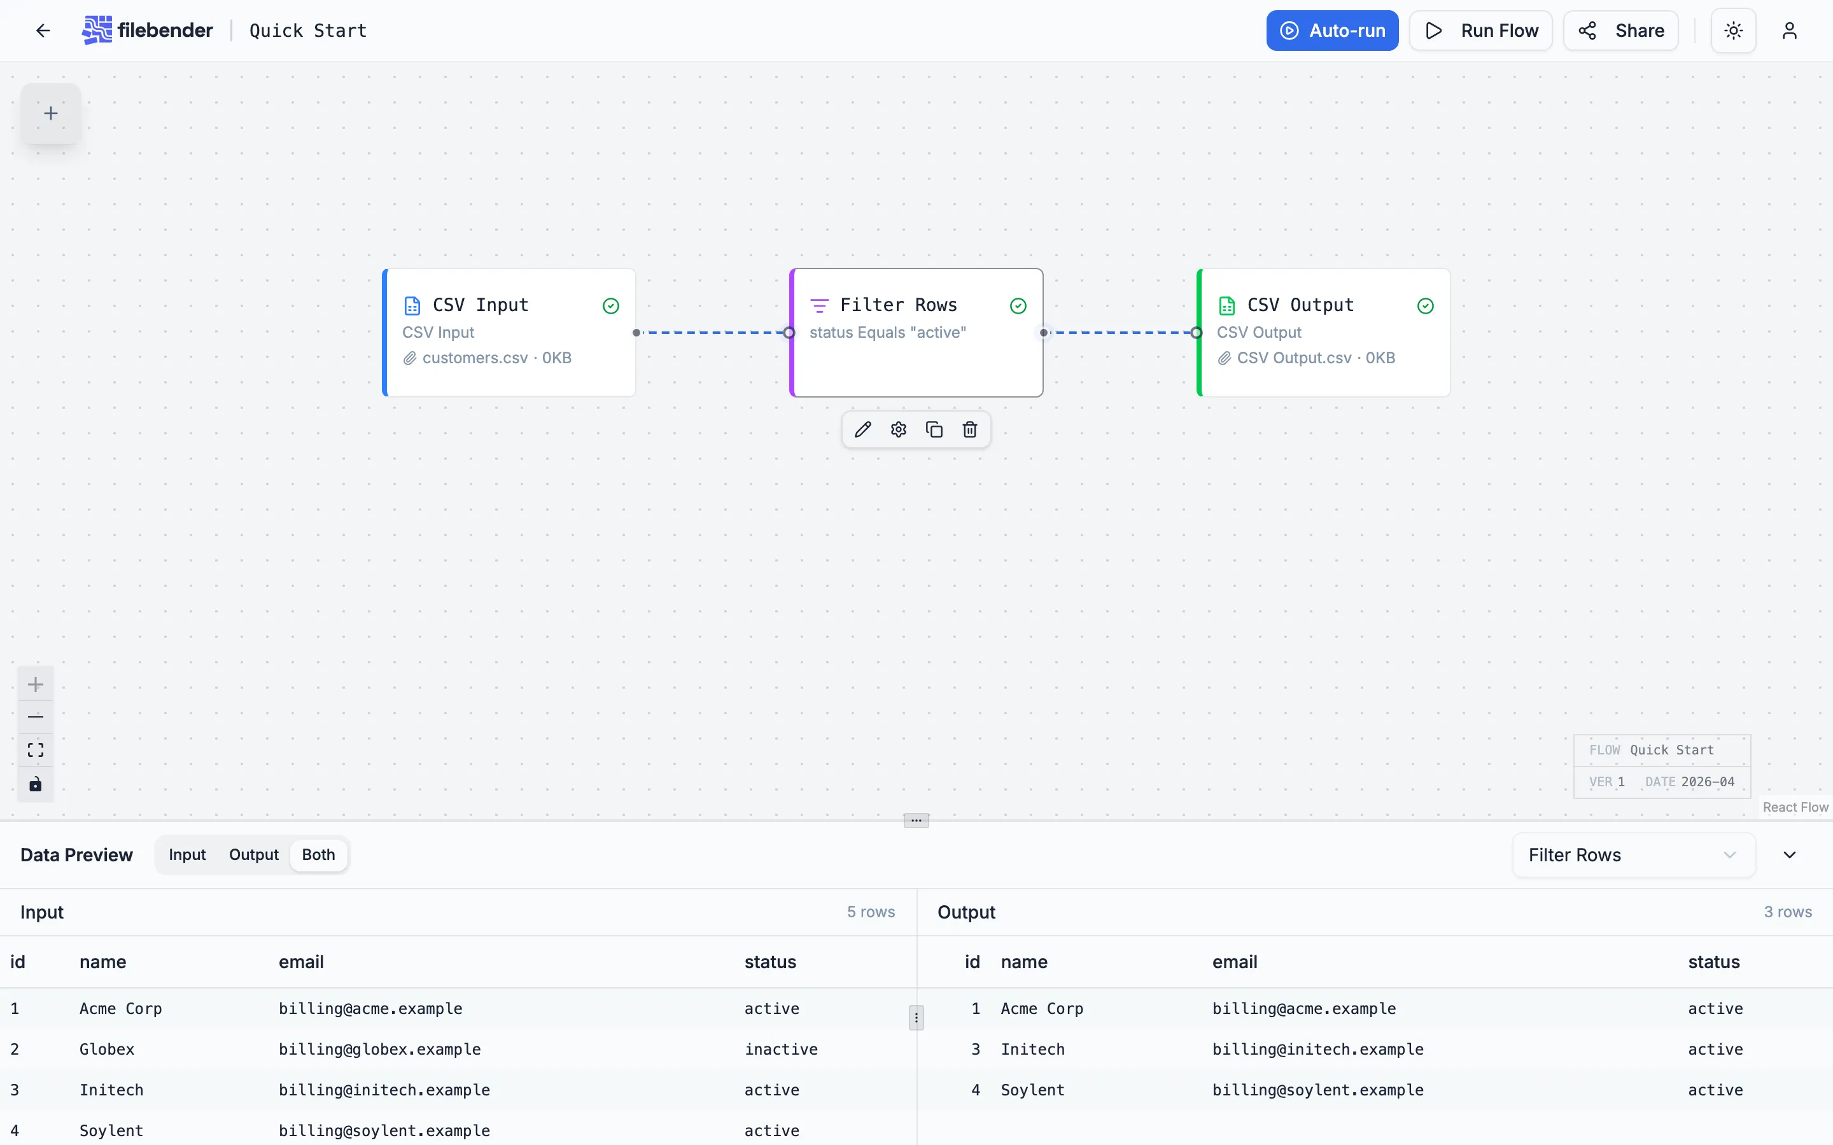Switch the preview to Input tab
Viewport: 1833px width, 1145px height.
coord(187,854)
